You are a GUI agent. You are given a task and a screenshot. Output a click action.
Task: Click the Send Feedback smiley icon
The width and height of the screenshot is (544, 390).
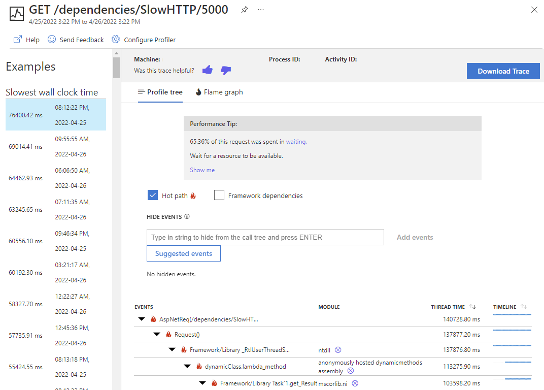pos(52,39)
